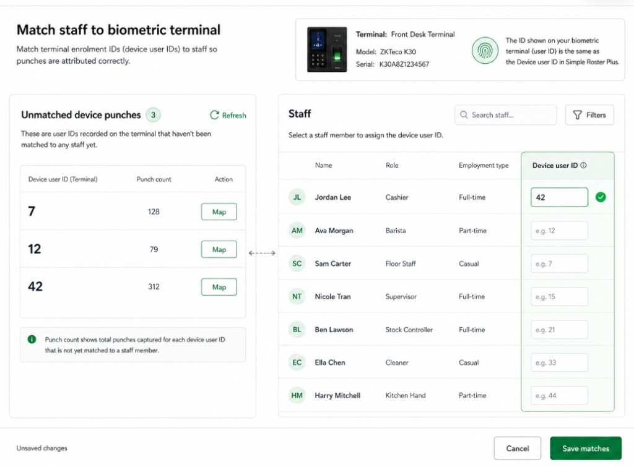Click Nicole Tran's device user ID field
The image size is (634, 467).
point(559,296)
